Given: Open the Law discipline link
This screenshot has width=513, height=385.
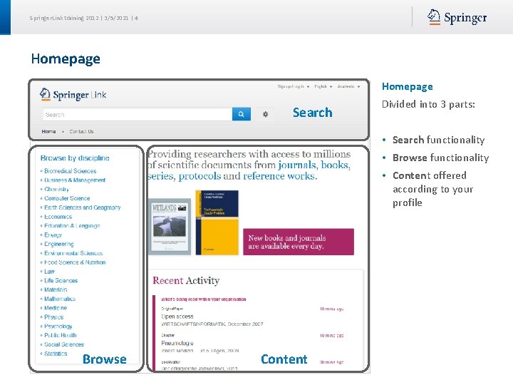Looking at the screenshot, I should 49,272.
